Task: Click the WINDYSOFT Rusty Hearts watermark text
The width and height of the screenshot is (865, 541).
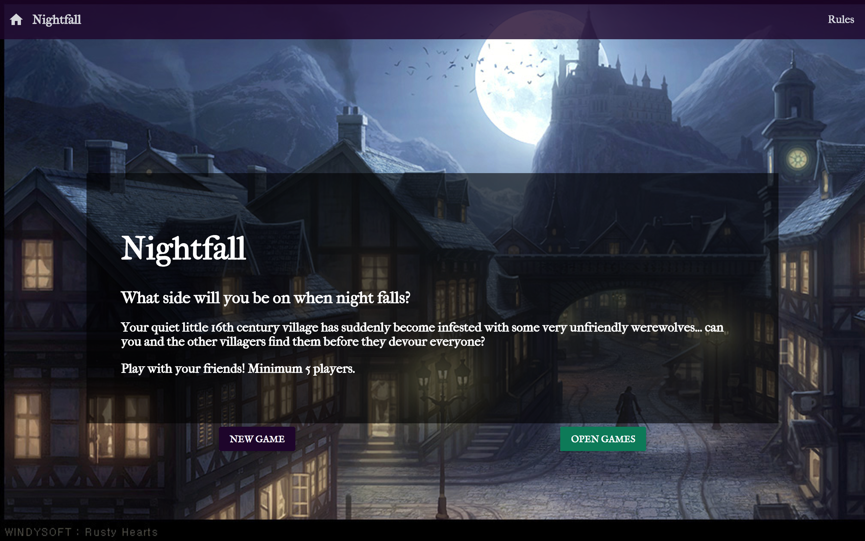Action: pyautogui.click(x=81, y=532)
